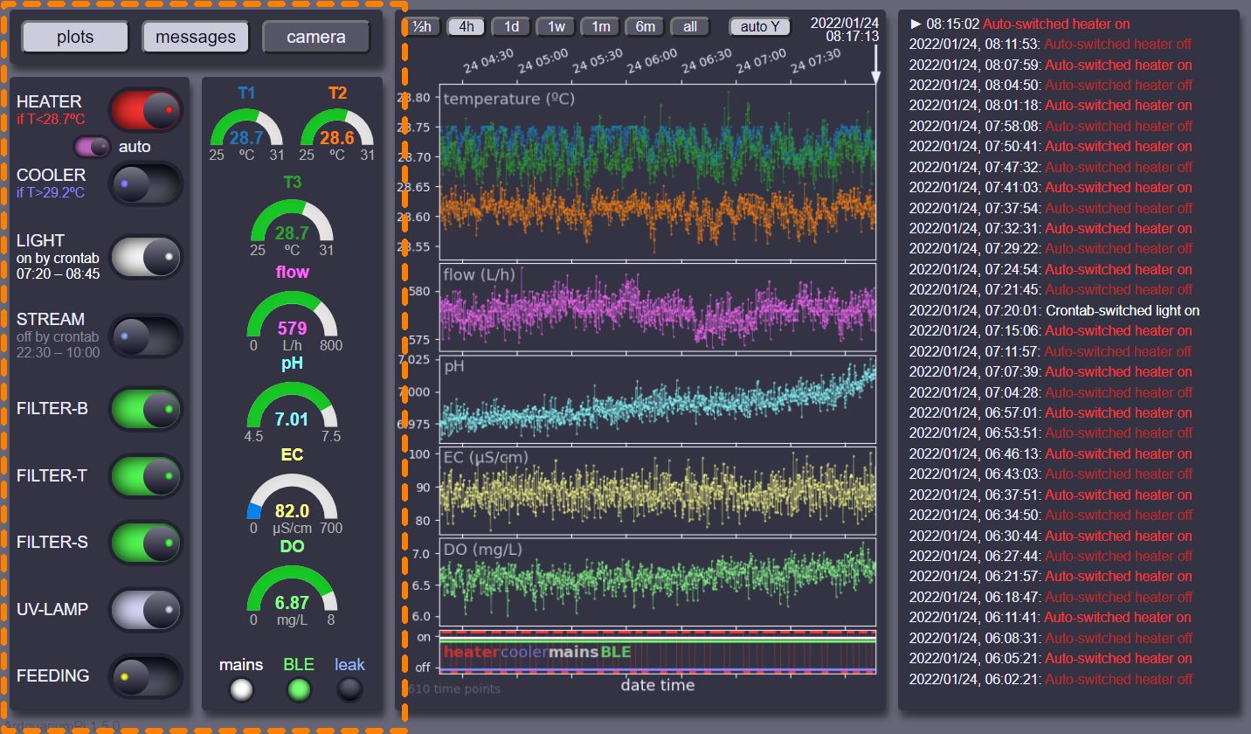Toggle the STREAM switch
This screenshot has height=734, width=1251.
point(146,336)
